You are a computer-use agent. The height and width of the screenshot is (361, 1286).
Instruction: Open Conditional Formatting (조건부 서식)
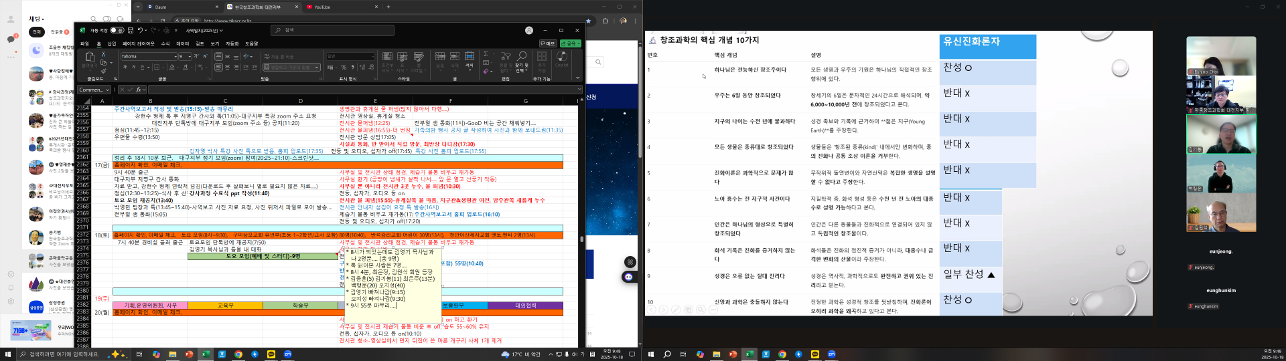tap(387, 62)
